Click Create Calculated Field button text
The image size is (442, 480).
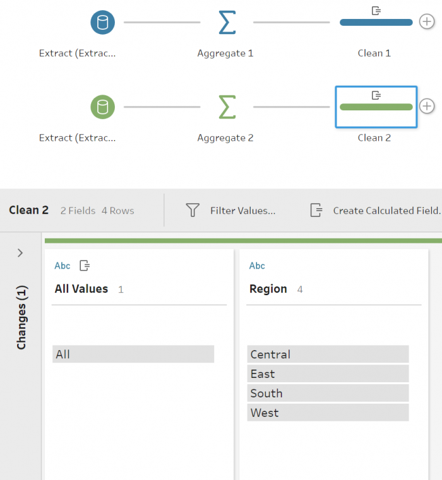pyautogui.click(x=387, y=211)
